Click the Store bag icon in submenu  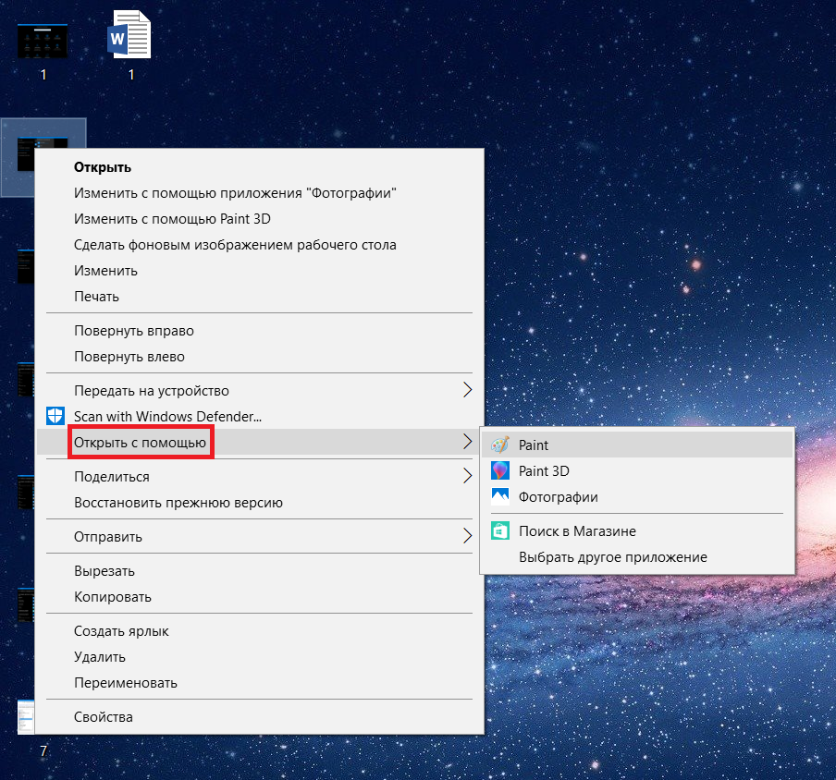[x=500, y=530]
